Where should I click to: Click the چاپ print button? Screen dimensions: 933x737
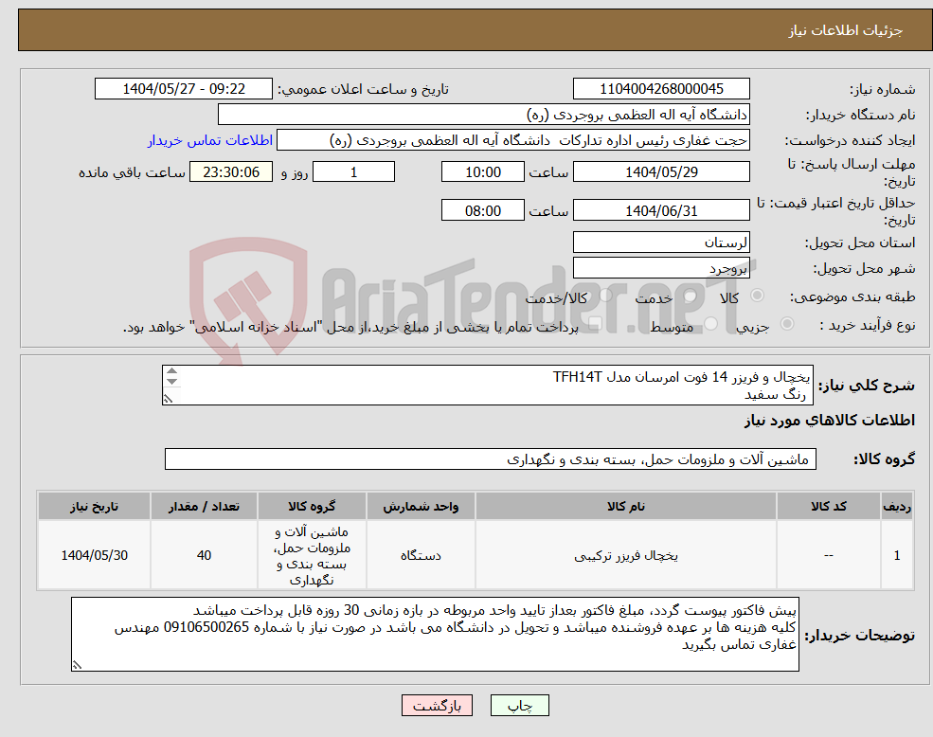pos(519,706)
